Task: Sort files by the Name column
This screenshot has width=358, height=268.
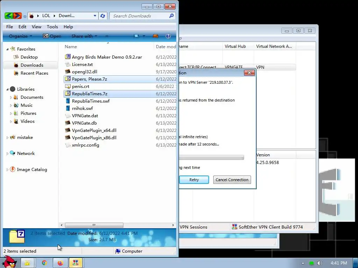Action: pyautogui.click(x=108, y=46)
